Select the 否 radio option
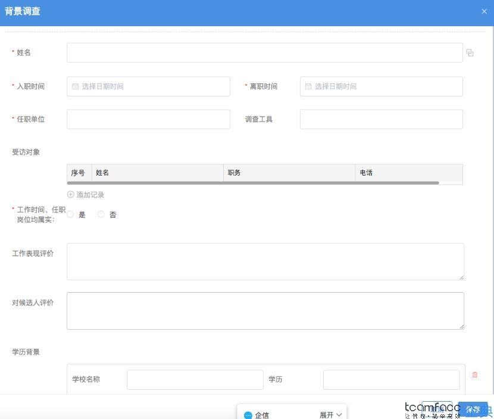This screenshot has width=494, height=419. [x=101, y=214]
